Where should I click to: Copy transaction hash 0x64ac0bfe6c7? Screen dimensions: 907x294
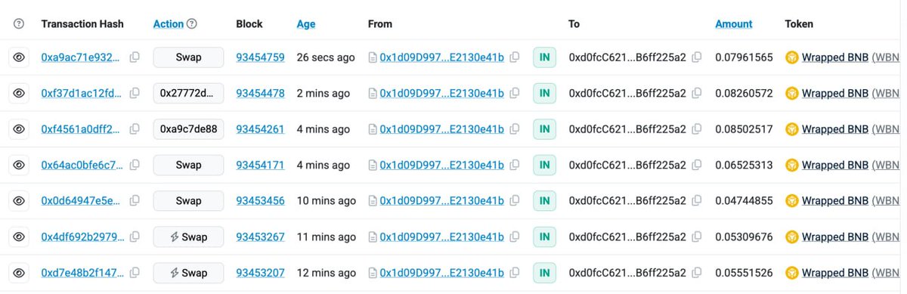(x=135, y=165)
